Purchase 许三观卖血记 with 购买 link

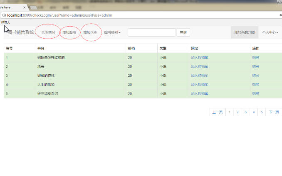pyautogui.click(x=255, y=93)
